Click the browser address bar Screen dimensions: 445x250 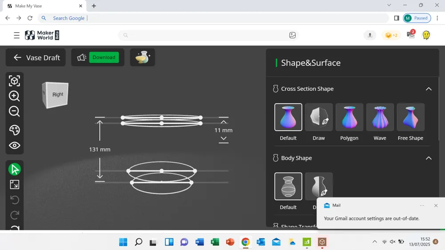[x=213, y=18]
